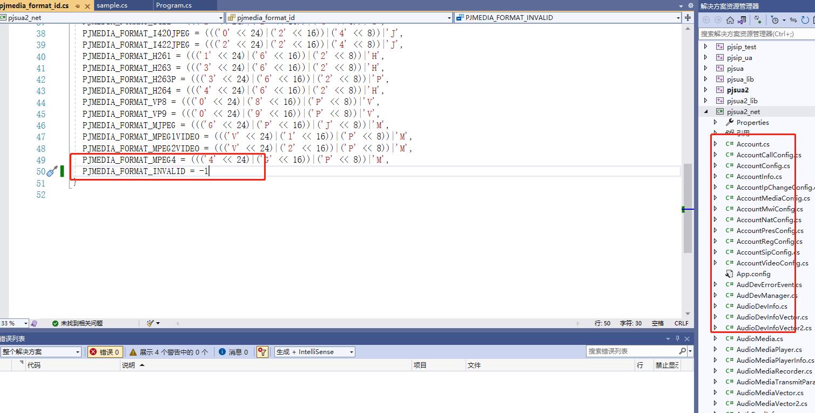Open the editor zoom percentage dropdown
Image resolution: width=815 pixels, height=413 pixels.
(x=25, y=323)
